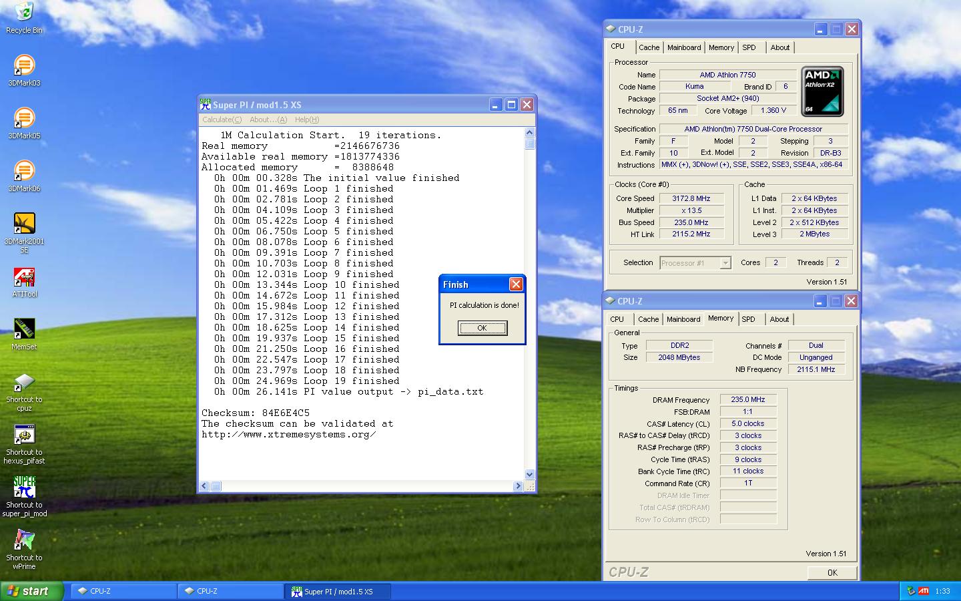Confirm the Finish dialog with OK
Image resolution: width=961 pixels, height=601 pixels.
(483, 328)
